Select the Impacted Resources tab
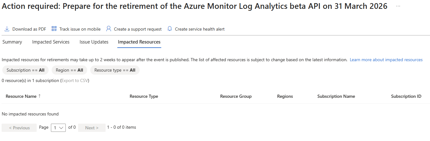This screenshot has height=141, width=430. click(139, 42)
